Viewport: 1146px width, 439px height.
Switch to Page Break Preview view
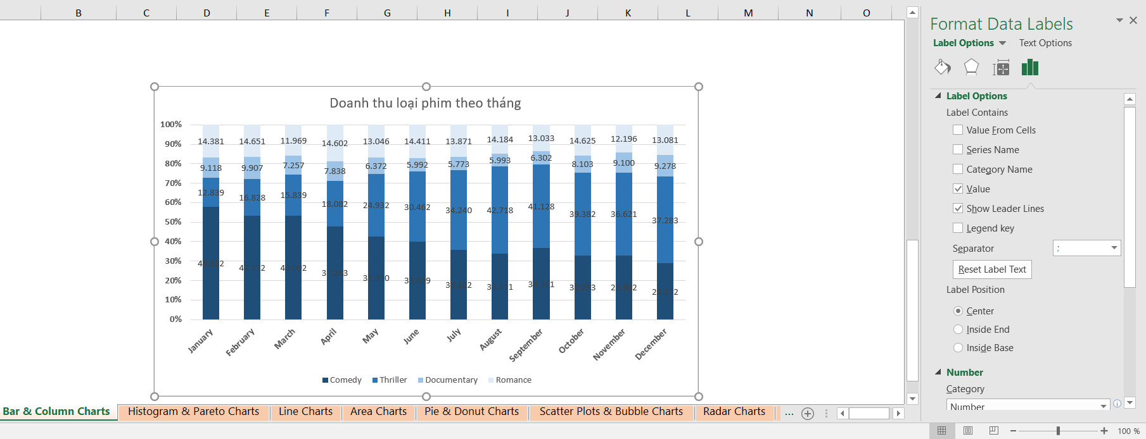tap(994, 431)
